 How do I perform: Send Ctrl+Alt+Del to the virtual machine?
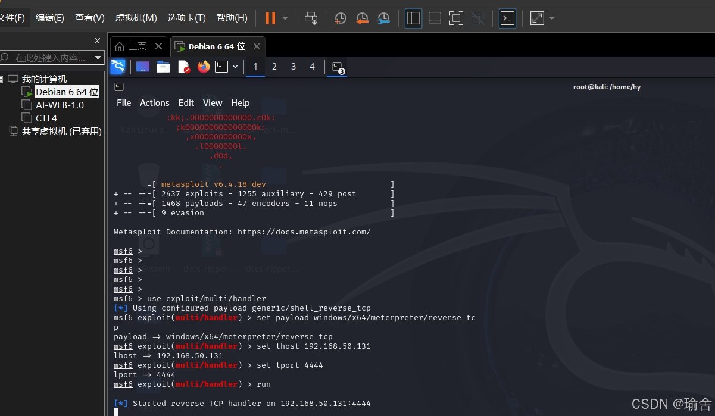(x=311, y=18)
